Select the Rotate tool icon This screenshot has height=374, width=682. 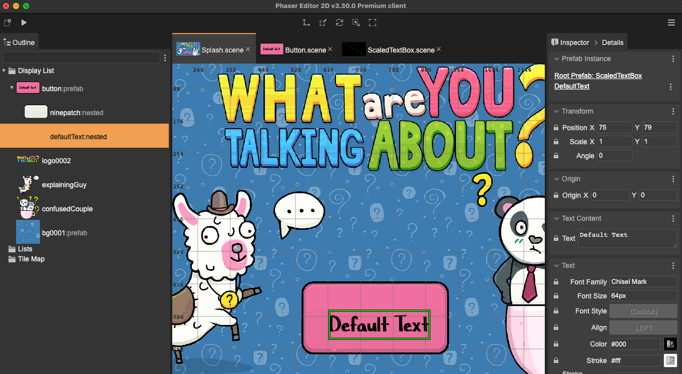pos(339,23)
